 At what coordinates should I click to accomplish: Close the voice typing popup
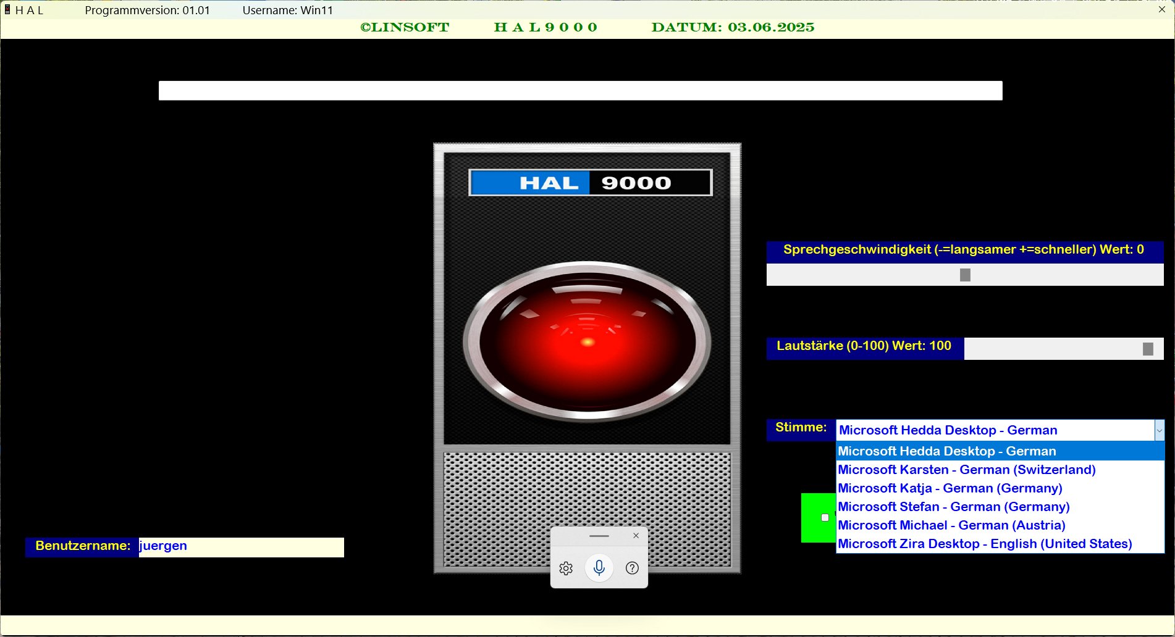pyautogui.click(x=636, y=536)
